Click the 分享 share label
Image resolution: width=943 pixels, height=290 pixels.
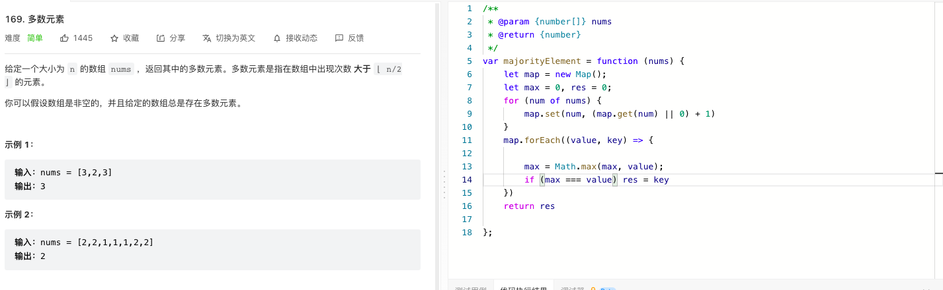click(x=177, y=38)
